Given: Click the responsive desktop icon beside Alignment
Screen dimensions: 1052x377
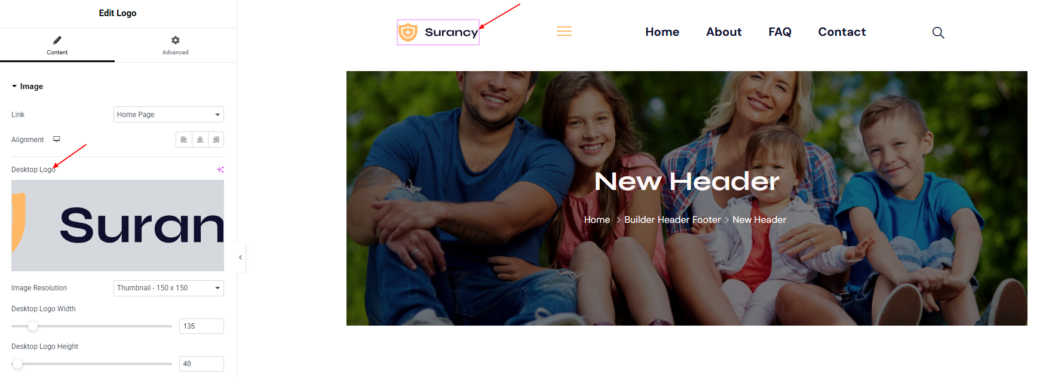Looking at the screenshot, I should [x=57, y=139].
